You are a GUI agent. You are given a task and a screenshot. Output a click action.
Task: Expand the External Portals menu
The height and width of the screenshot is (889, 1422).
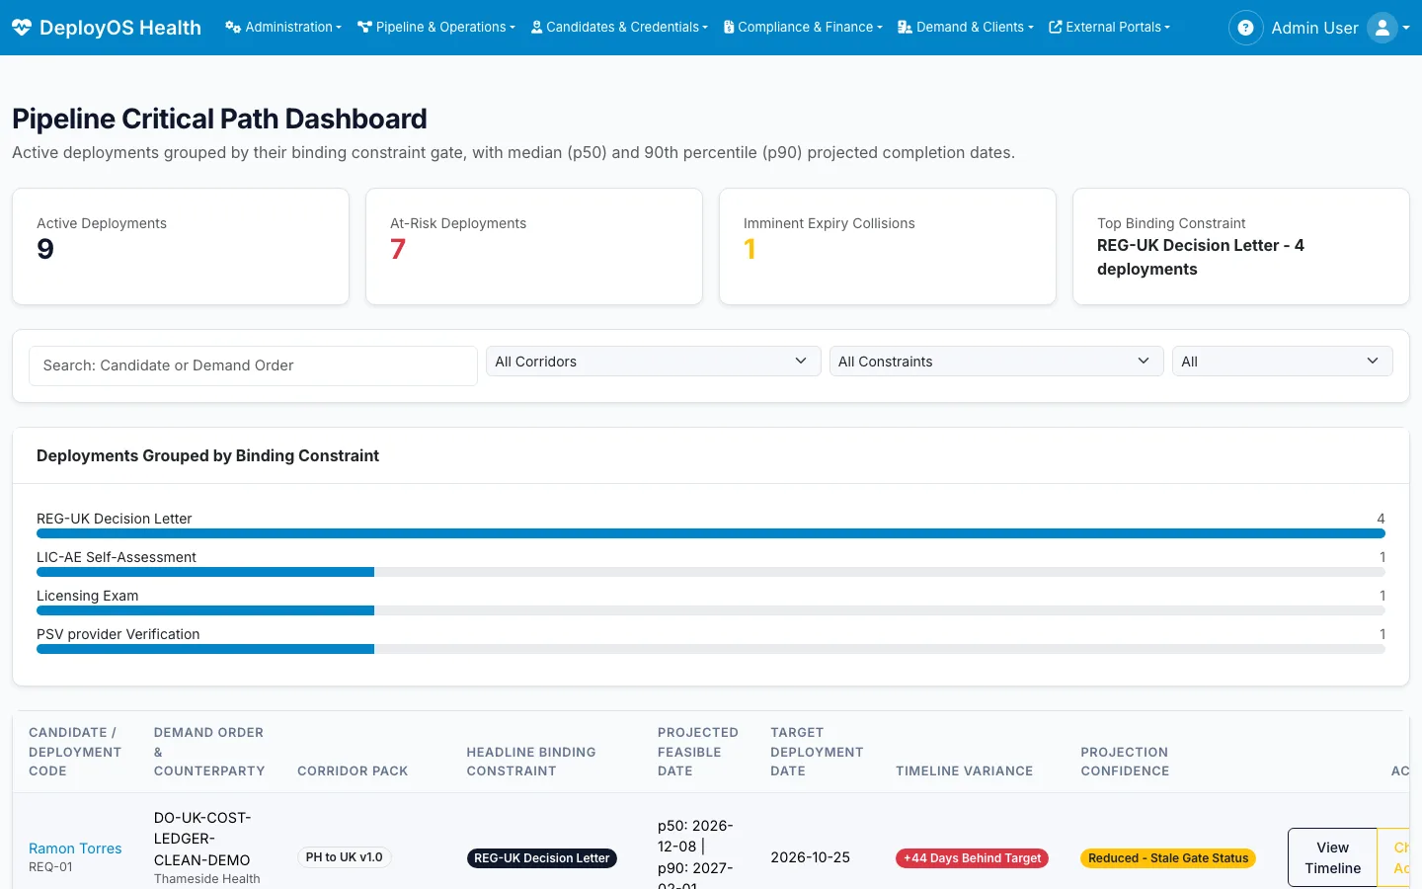tap(1109, 28)
